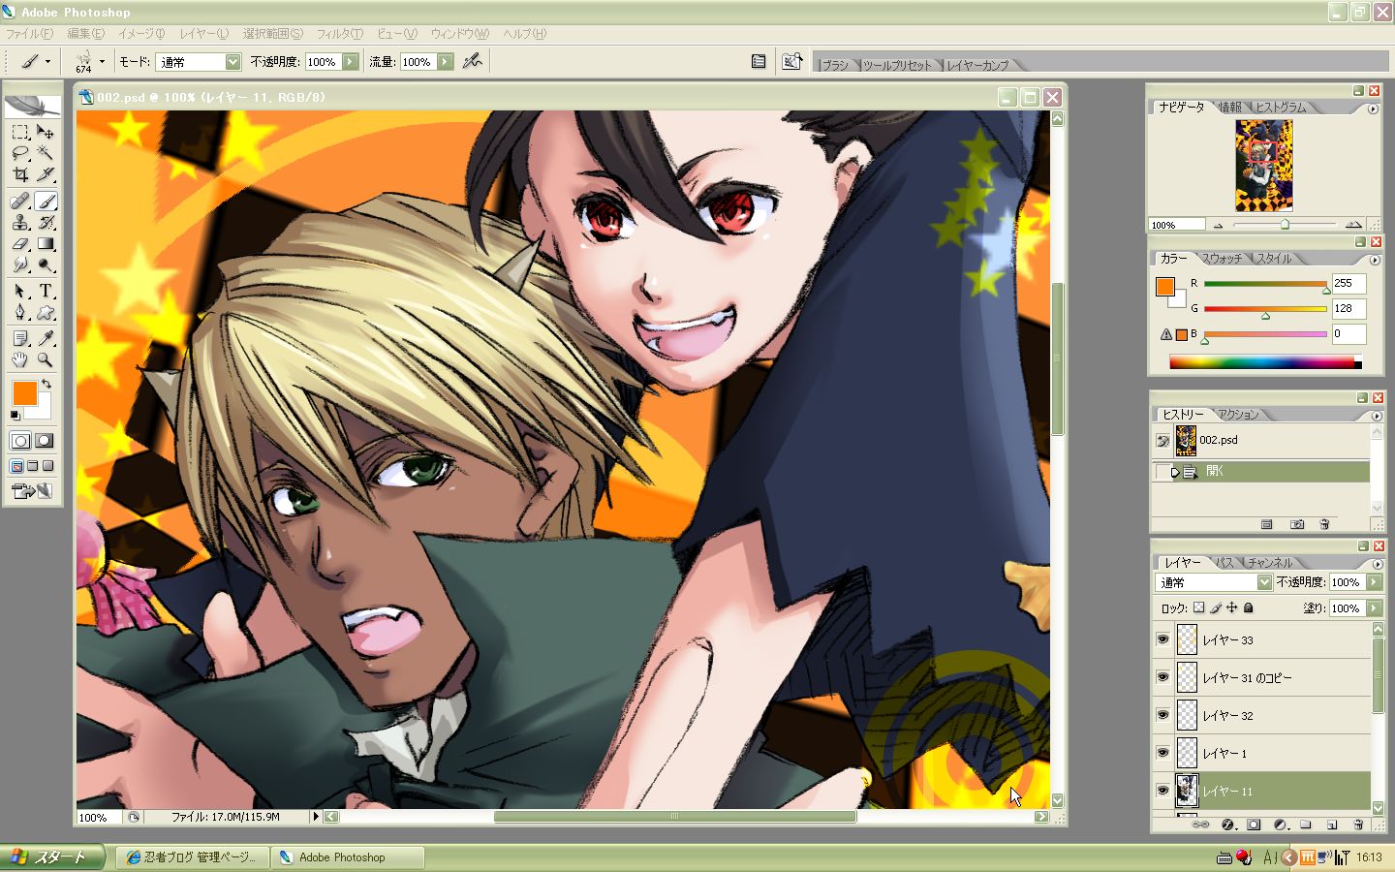Select the Crop tool
The height and width of the screenshot is (872, 1395).
click(20, 174)
